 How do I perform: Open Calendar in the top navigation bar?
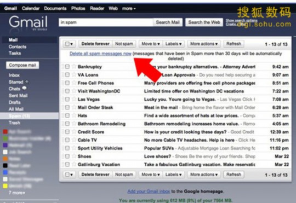(x=31, y=9)
